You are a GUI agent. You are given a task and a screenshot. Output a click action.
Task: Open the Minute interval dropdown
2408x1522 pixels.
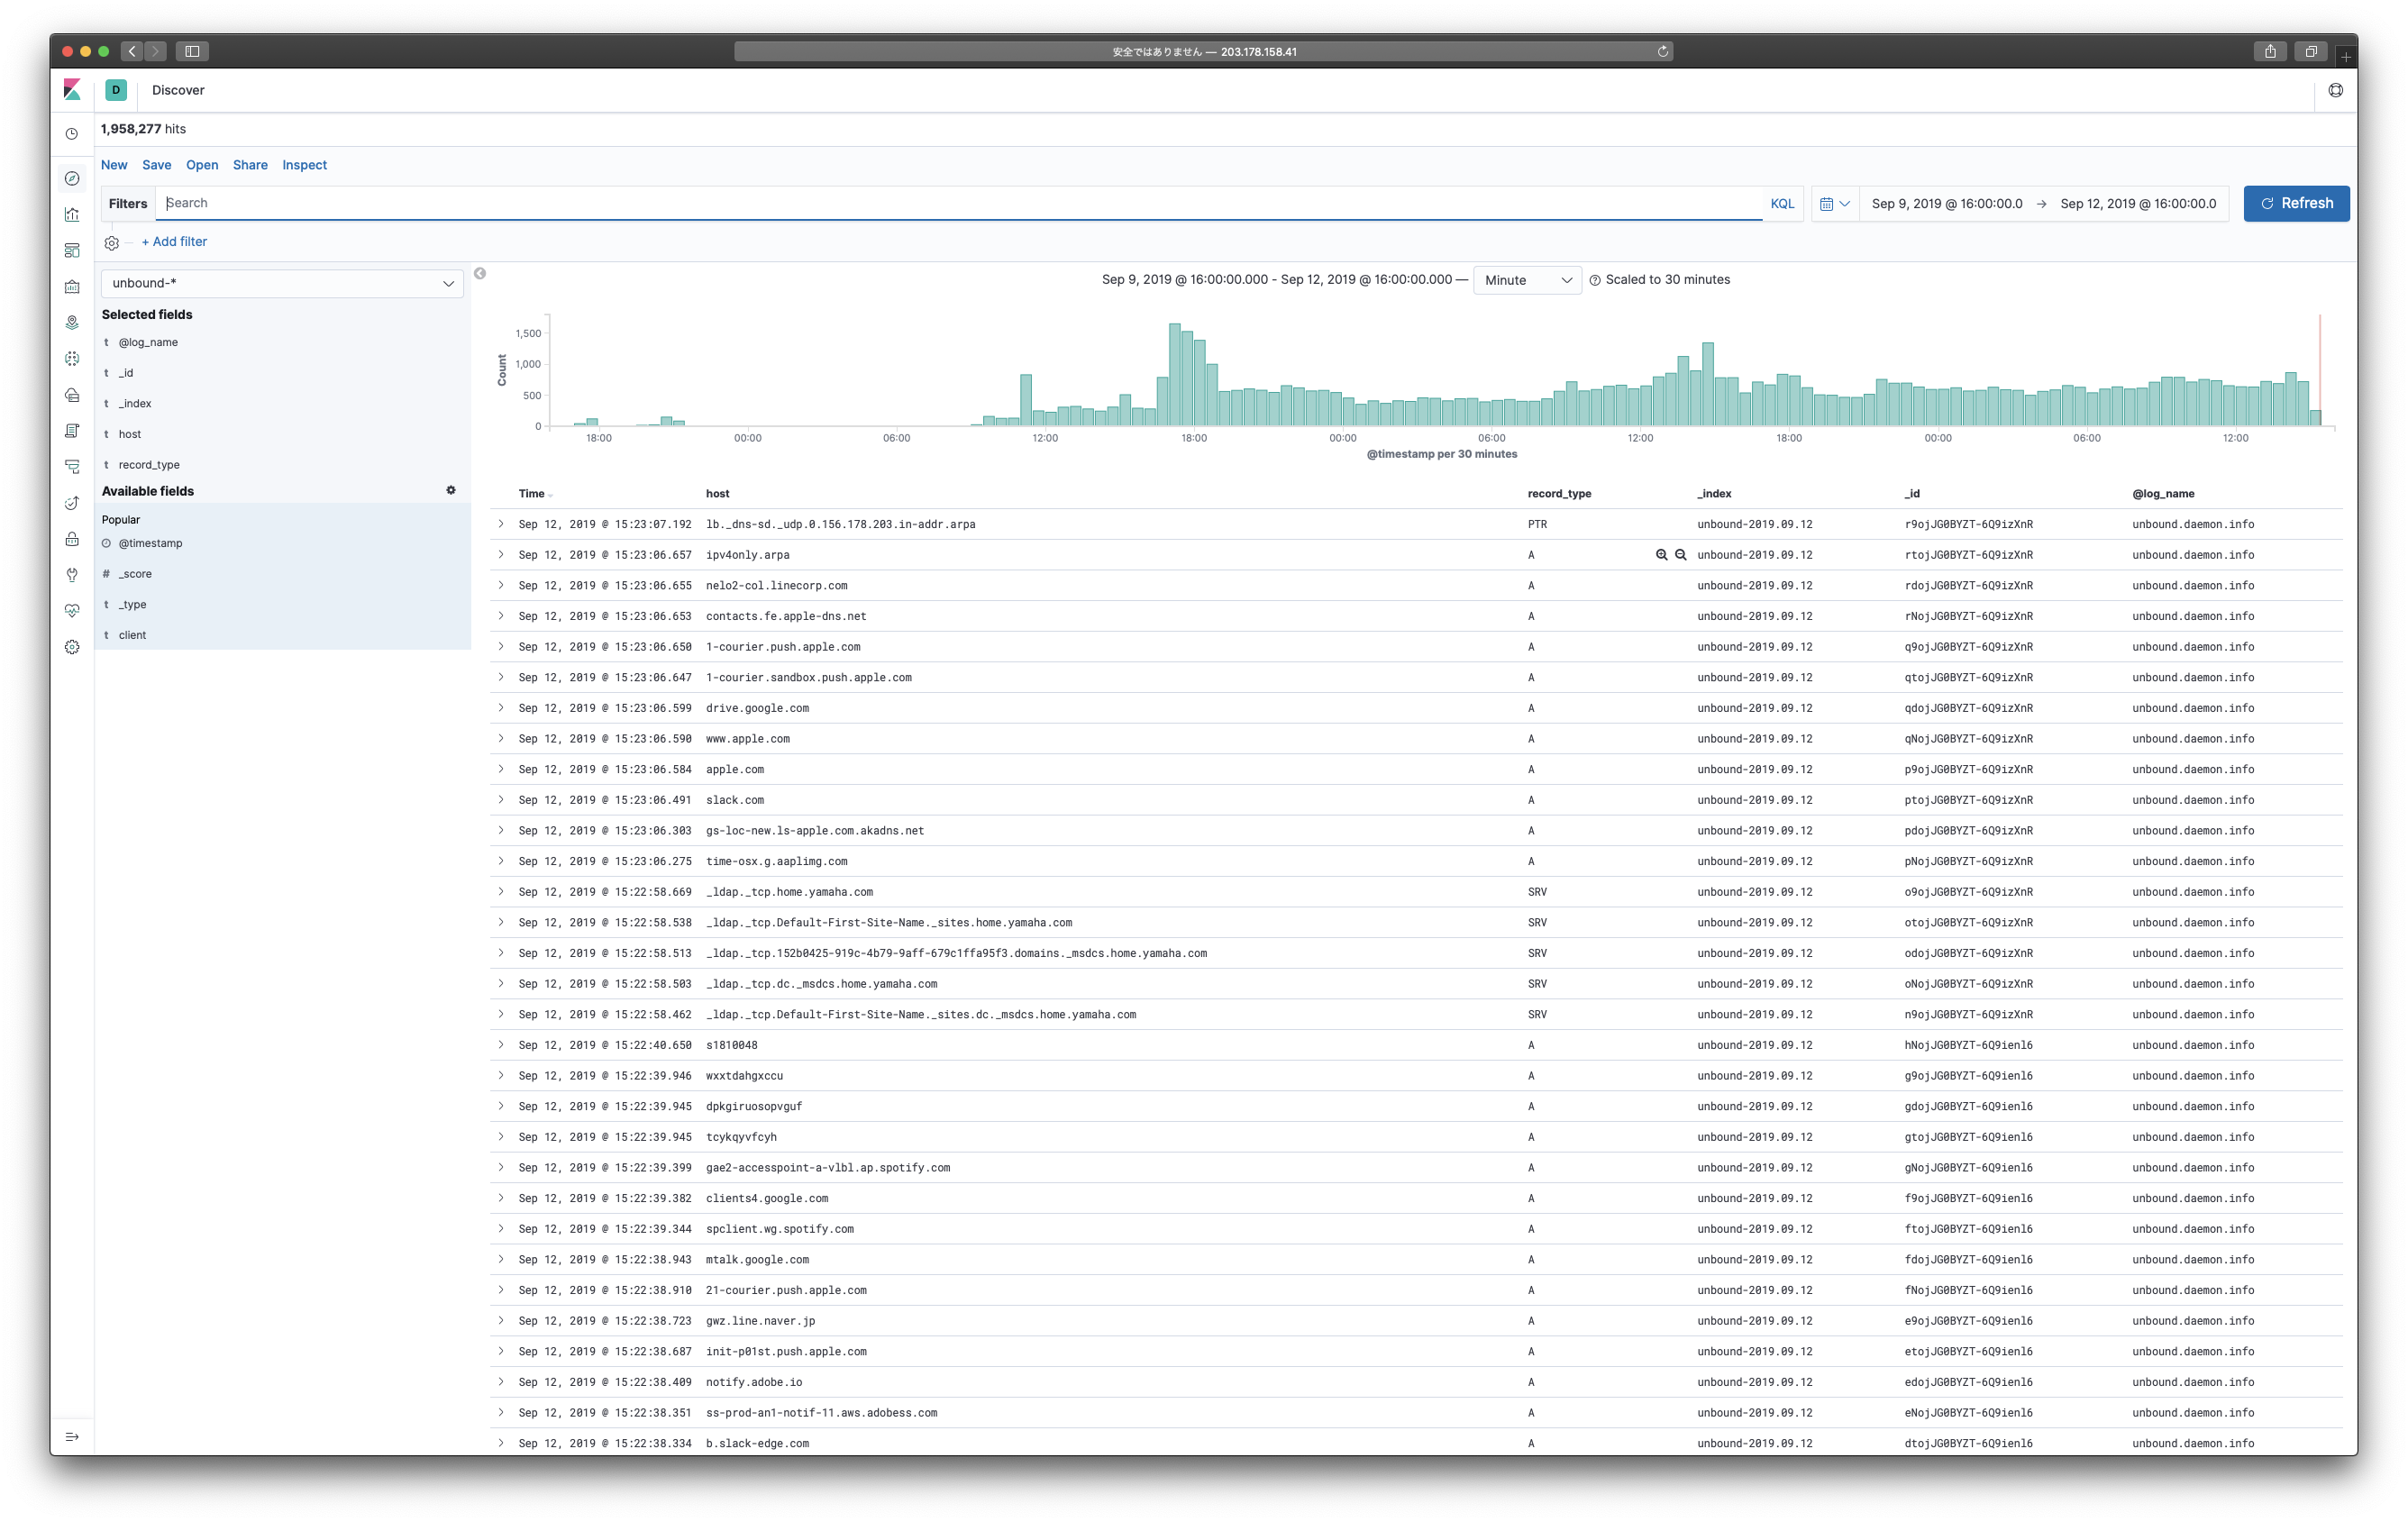click(x=1526, y=280)
